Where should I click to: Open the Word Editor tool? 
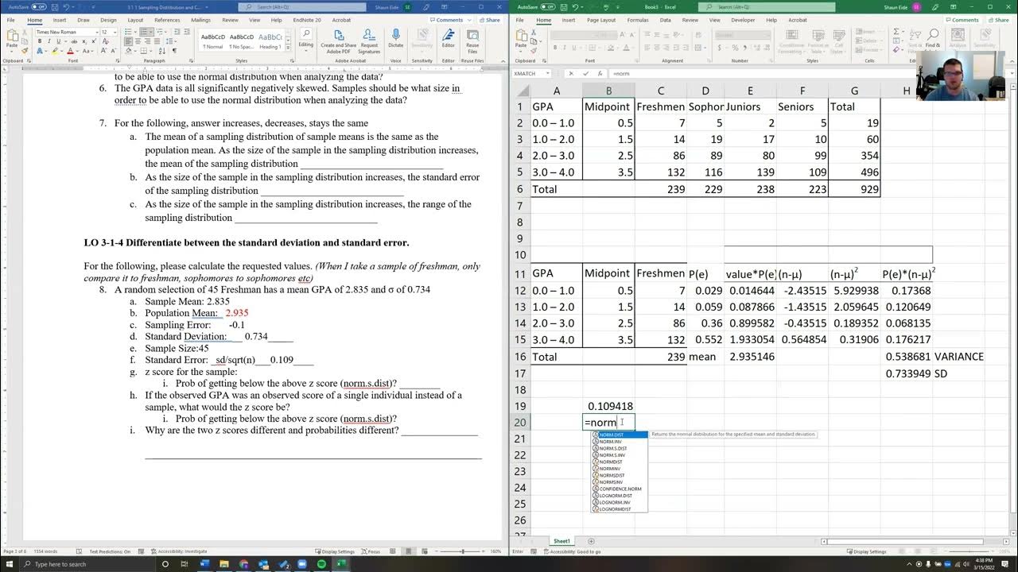(x=449, y=40)
